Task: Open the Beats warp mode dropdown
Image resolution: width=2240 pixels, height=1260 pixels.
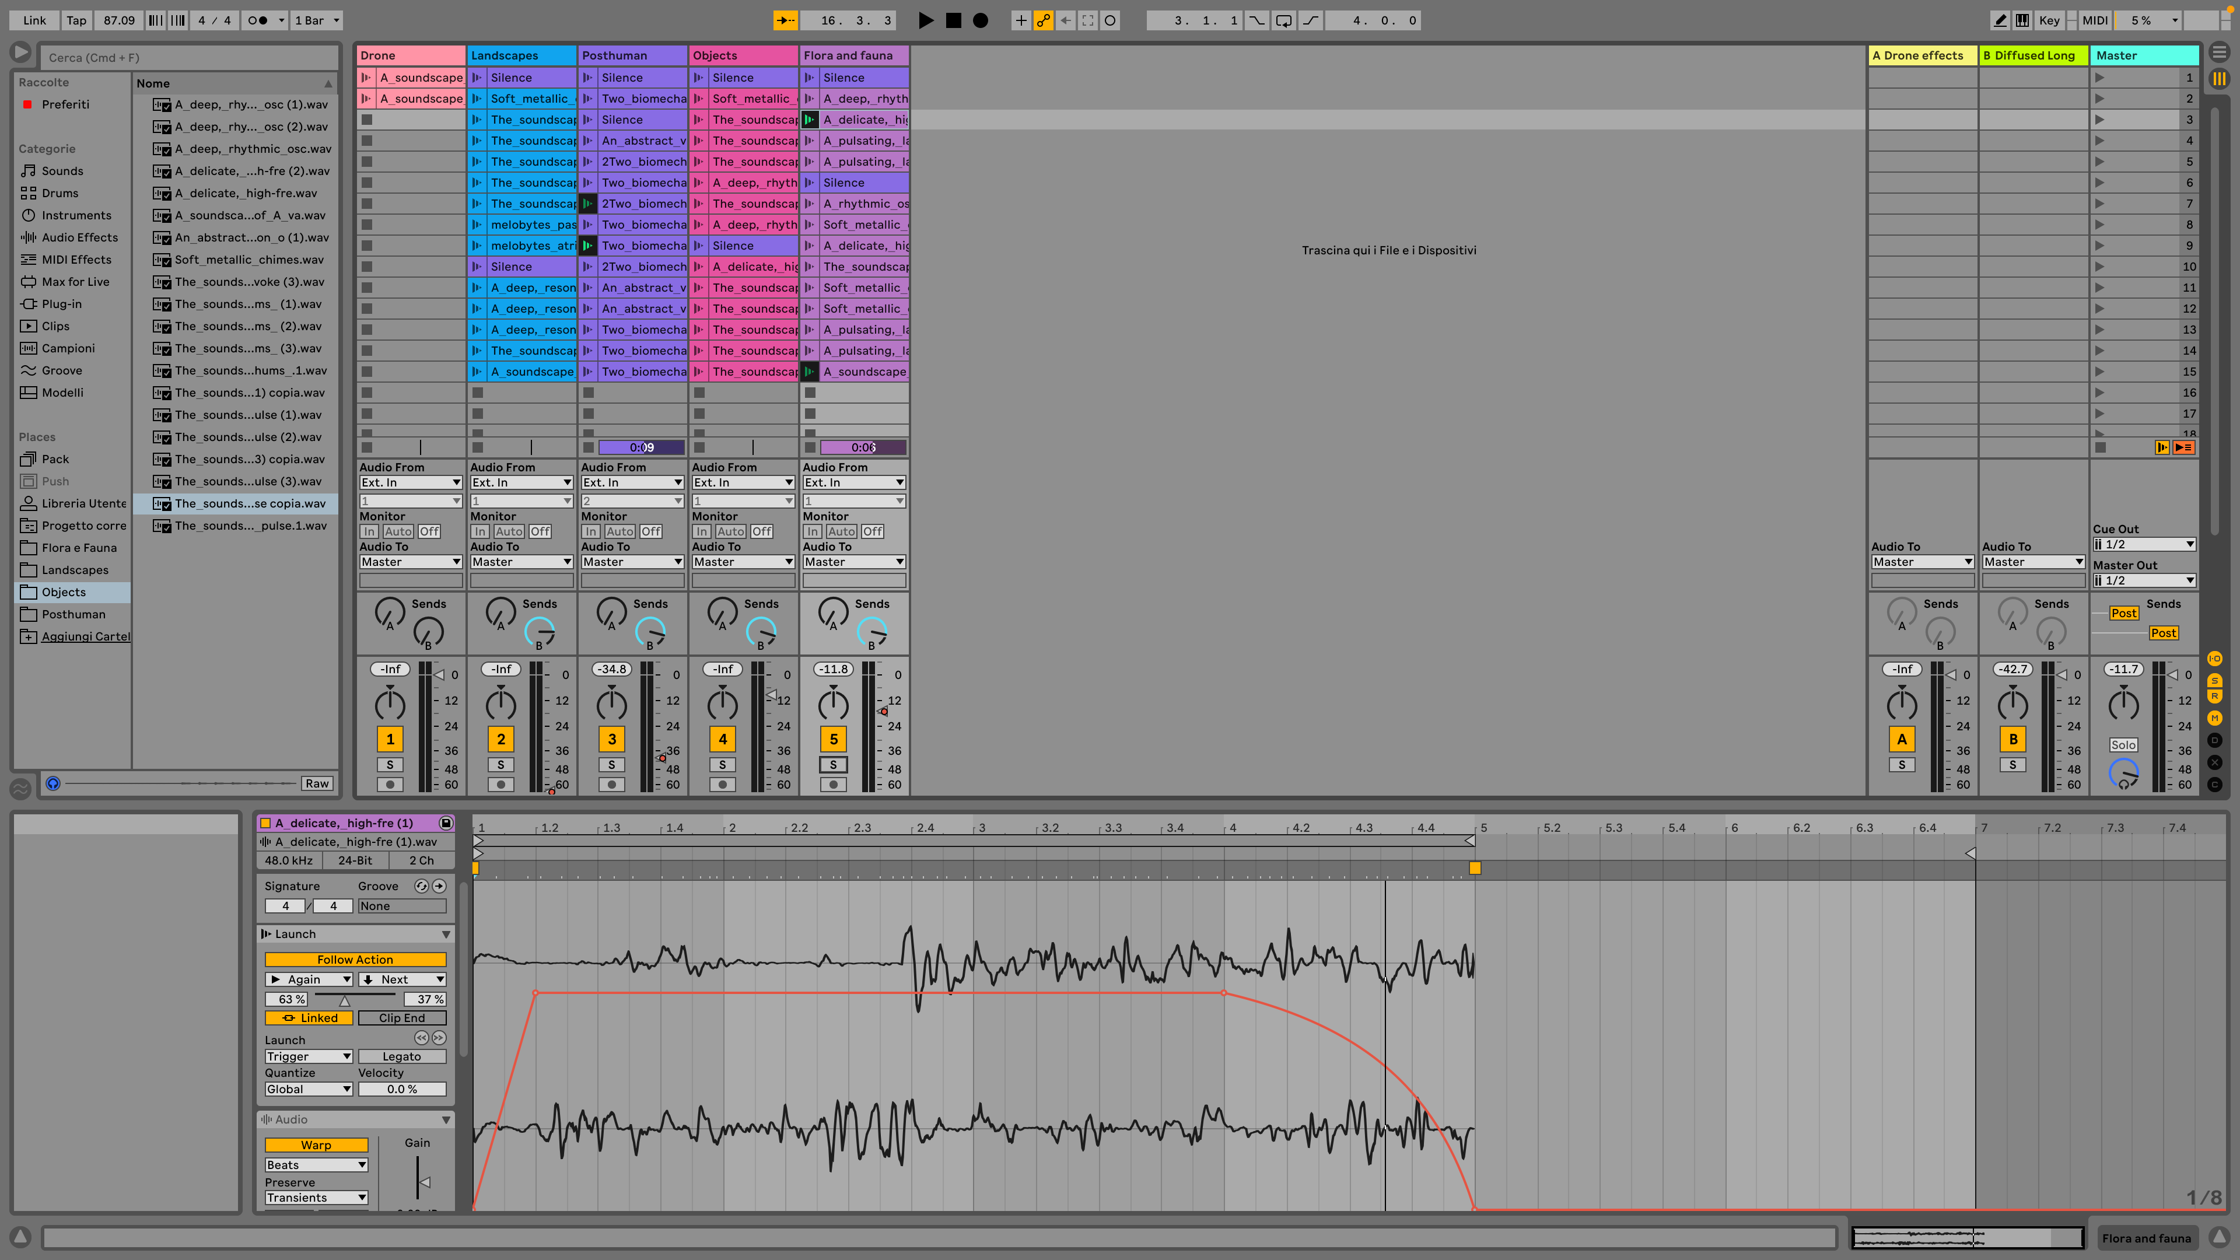Action: [x=316, y=1165]
